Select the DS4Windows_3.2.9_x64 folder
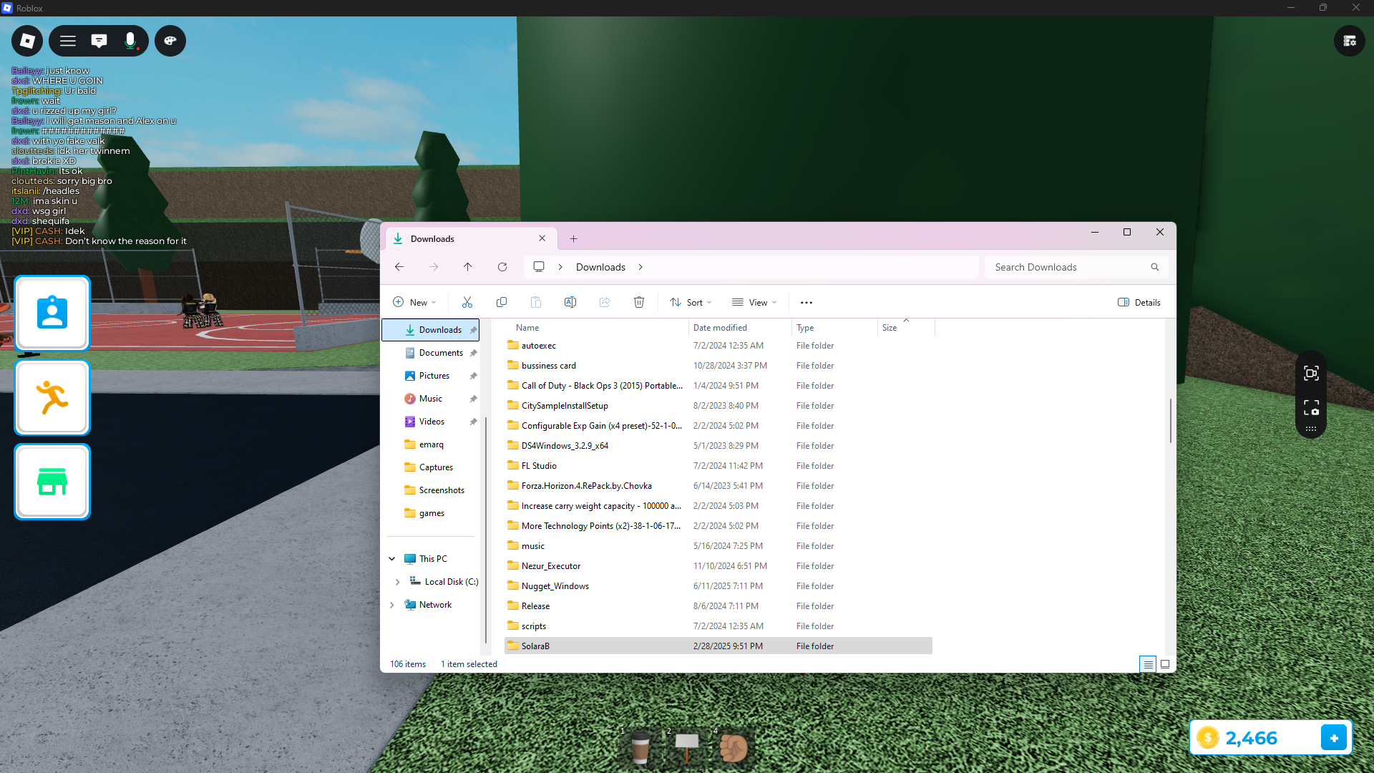Image resolution: width=1374 pixels, height=773 pixels. tap(718, 446)
